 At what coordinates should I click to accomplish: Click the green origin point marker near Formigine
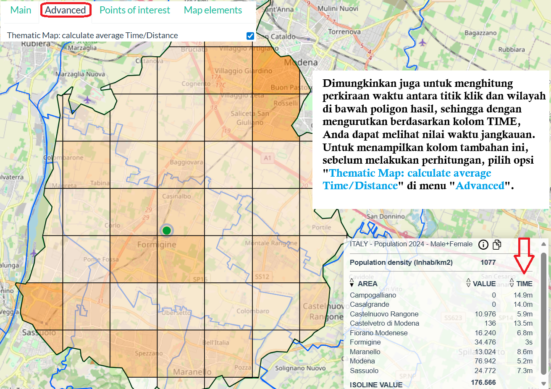tap(167, 230)
